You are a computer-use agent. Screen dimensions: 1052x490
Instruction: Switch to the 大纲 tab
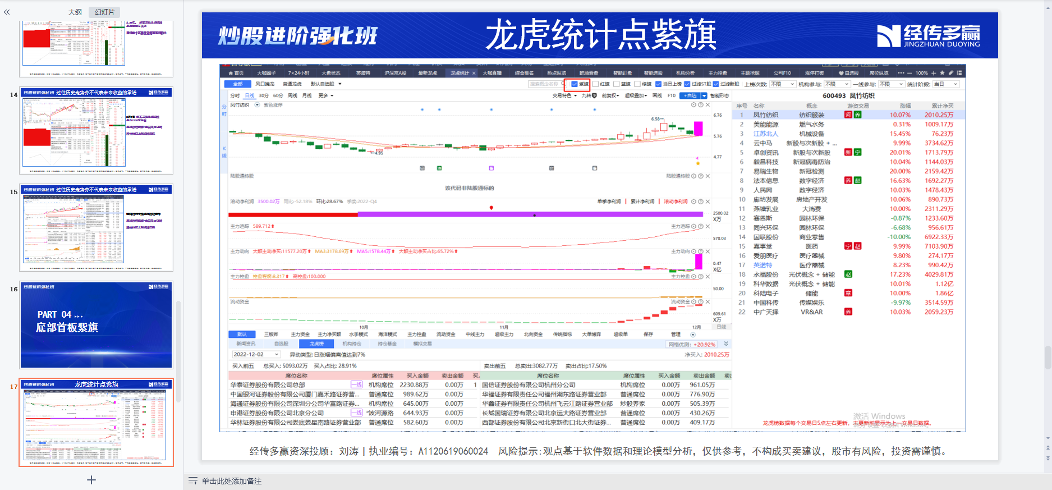tap(75, 12)
